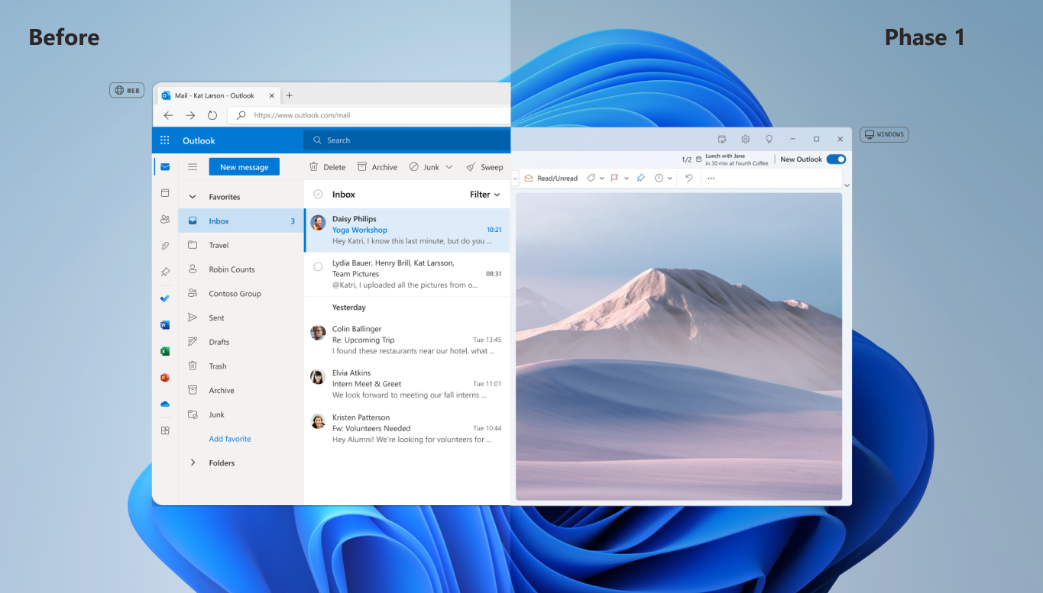The height and width of the screenshot is (593, 1043).
Task: Tick the circle on Team Pictures email
Action: click(318, 266)
